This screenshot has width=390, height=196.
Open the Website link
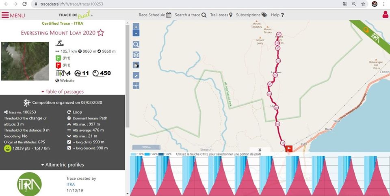click(65, 81)
